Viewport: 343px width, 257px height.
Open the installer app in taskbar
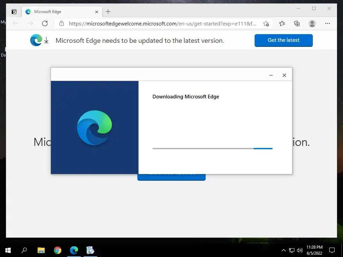coord(90,250)
